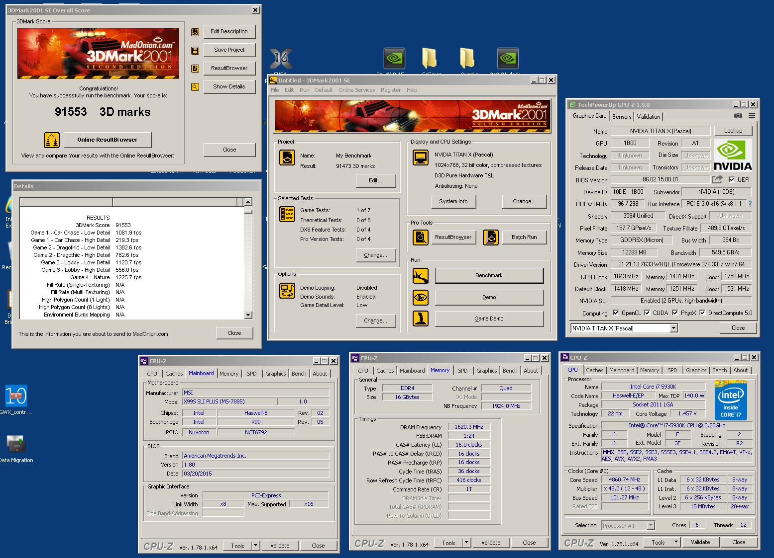Click the Edit button in Project section
This screenshot has height=558, width=774.
[x=375, y=180]
